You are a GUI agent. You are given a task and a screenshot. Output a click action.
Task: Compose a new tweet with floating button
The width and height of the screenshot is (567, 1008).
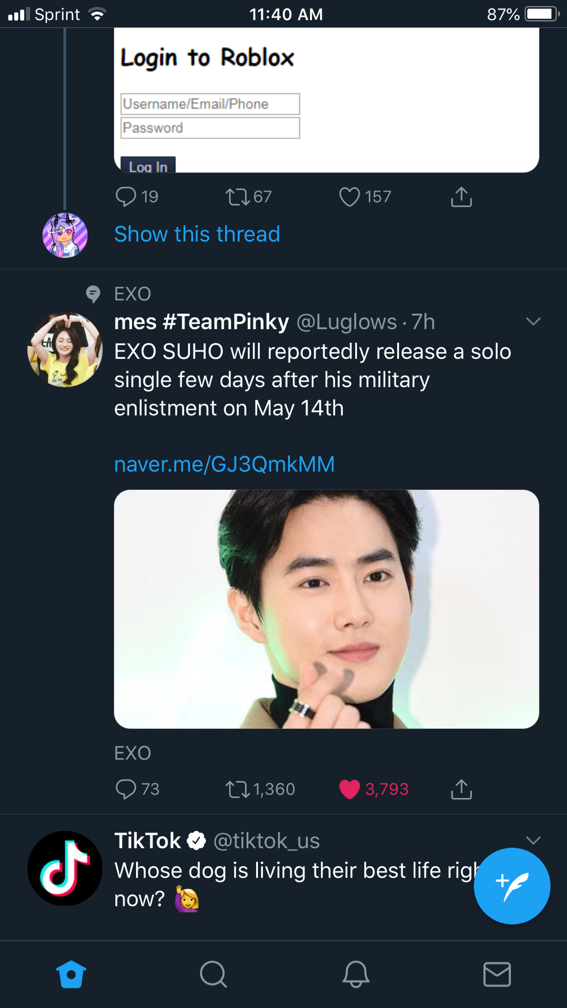(512, 886)
